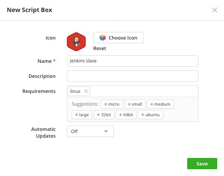Add the micro suggestion
This screenshot has height=176, width=224.
(x=112, y=104)
